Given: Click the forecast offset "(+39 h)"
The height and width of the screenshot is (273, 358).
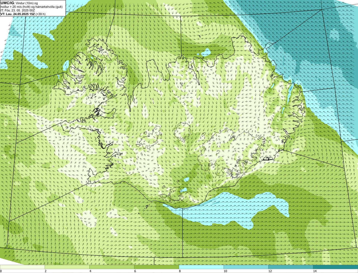Looking at the screenshot, I should click(x=41, y=14).
